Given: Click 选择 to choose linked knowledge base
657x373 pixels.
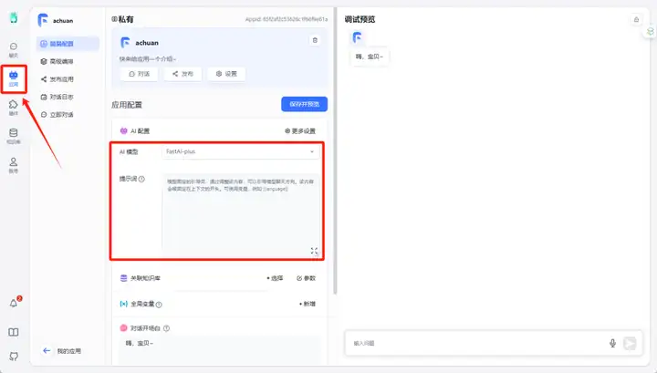Looking at the screenshot, I should point(275,278).
